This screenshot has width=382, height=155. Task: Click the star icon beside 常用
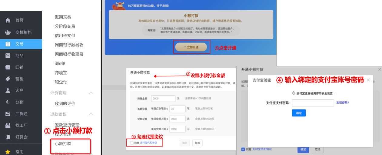(x=8, y=152)
